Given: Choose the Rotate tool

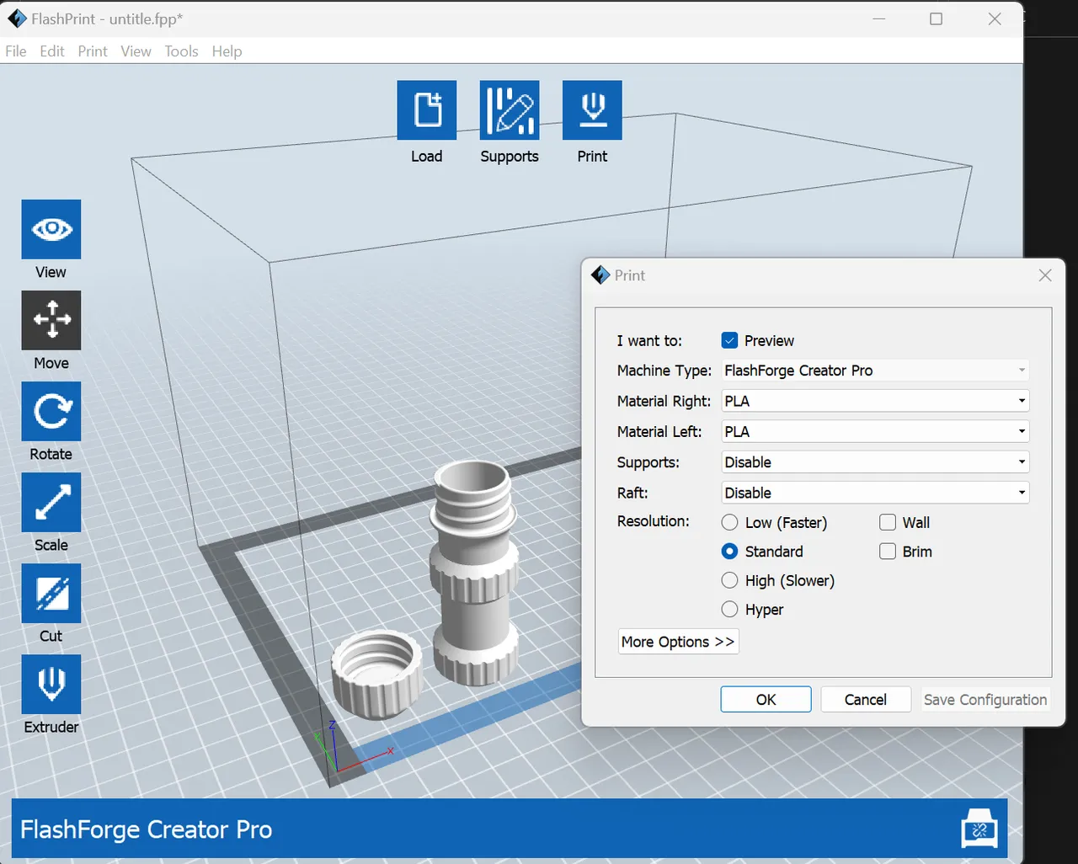Looking at the screenshot, I should (x=51, y=411).
